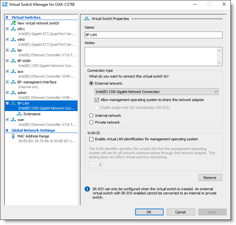The height and width of the screenshot is (225, 236).
Task: Choose the Private network option
Action: 91,122
